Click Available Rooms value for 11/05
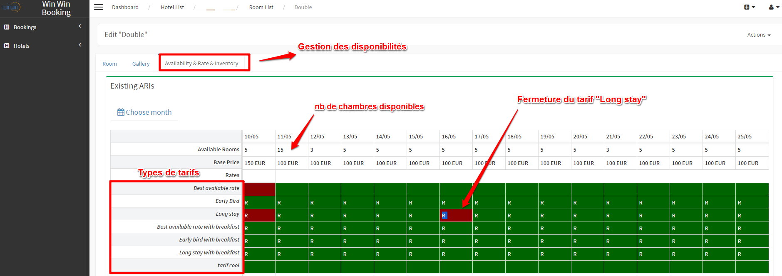 [x=281, y=150]
